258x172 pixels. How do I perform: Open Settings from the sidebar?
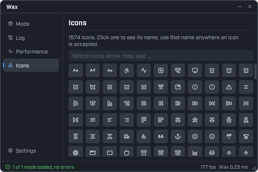31,150
